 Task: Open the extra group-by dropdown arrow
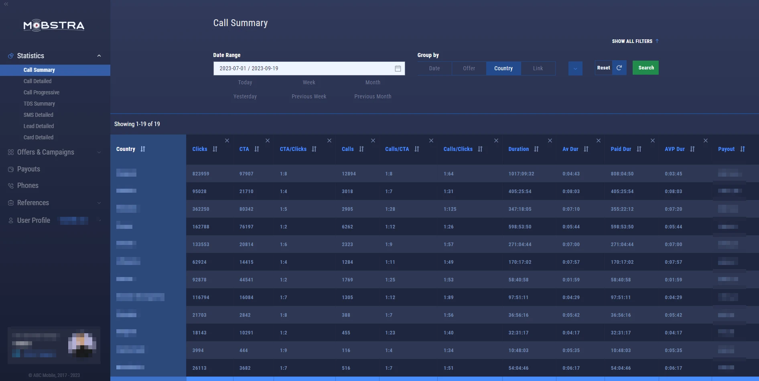coord(575,68)
